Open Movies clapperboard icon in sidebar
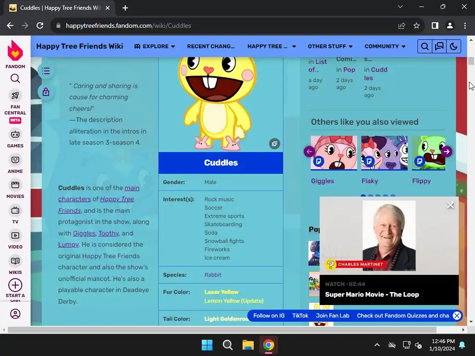Image resolution: width=475 pixels, height=356 pixels. (x=15, y=185)
